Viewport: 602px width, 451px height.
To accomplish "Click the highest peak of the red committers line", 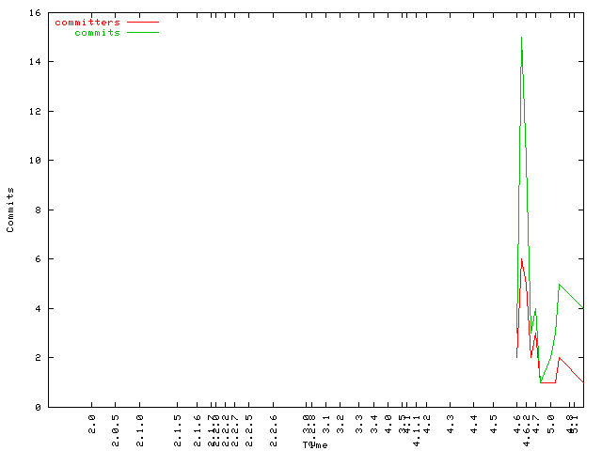I will pyautogui.click(x=521, y=260).
